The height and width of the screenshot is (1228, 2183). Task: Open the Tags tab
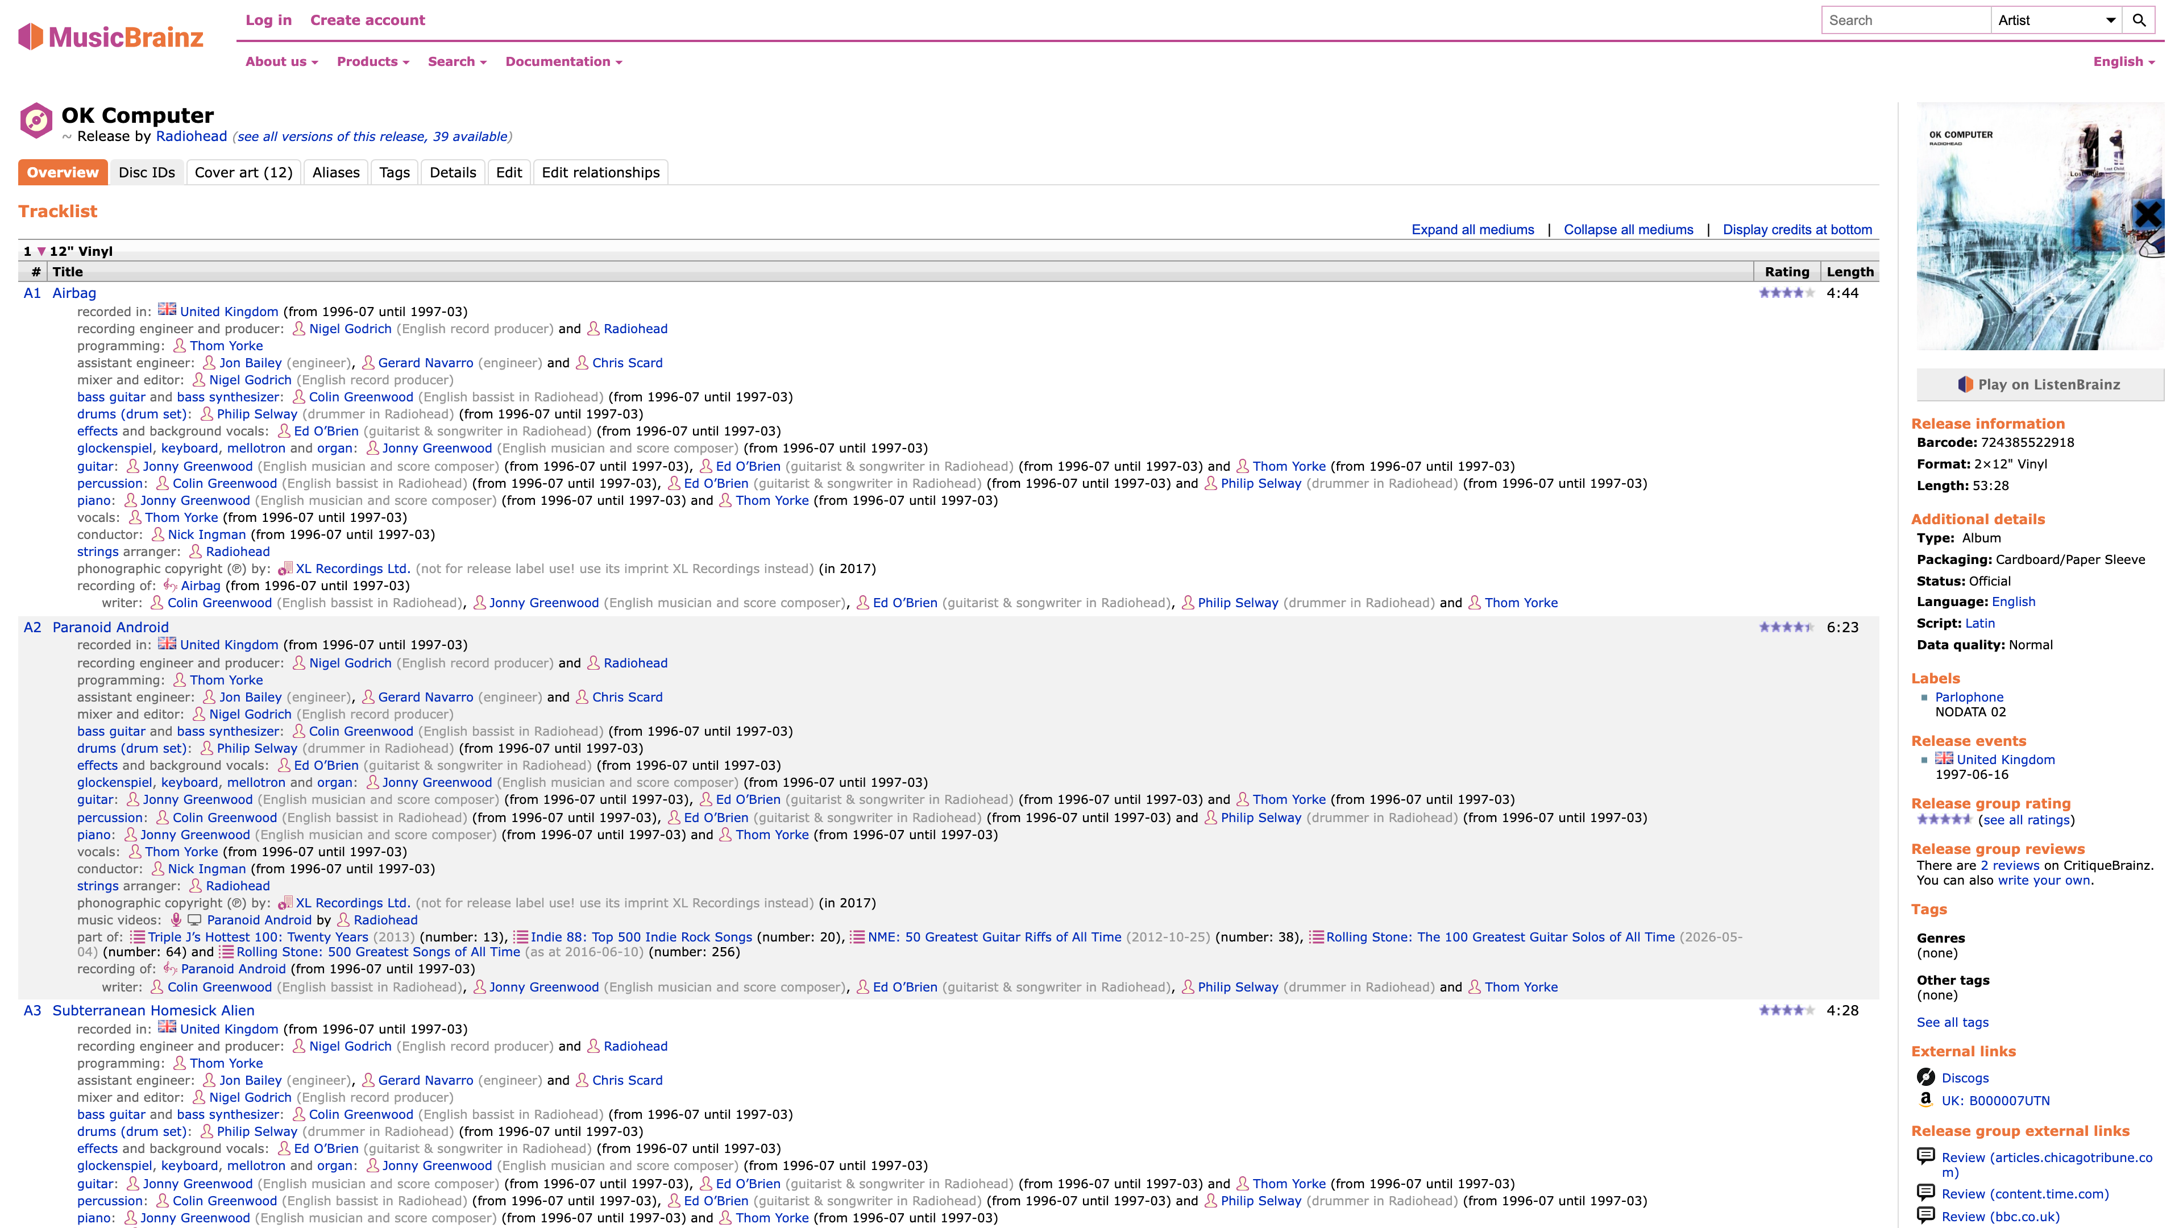click(x=394, y=172)
